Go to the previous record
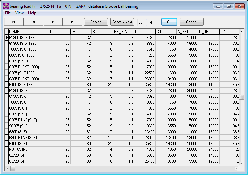The image size is (248, 175). 33,22
